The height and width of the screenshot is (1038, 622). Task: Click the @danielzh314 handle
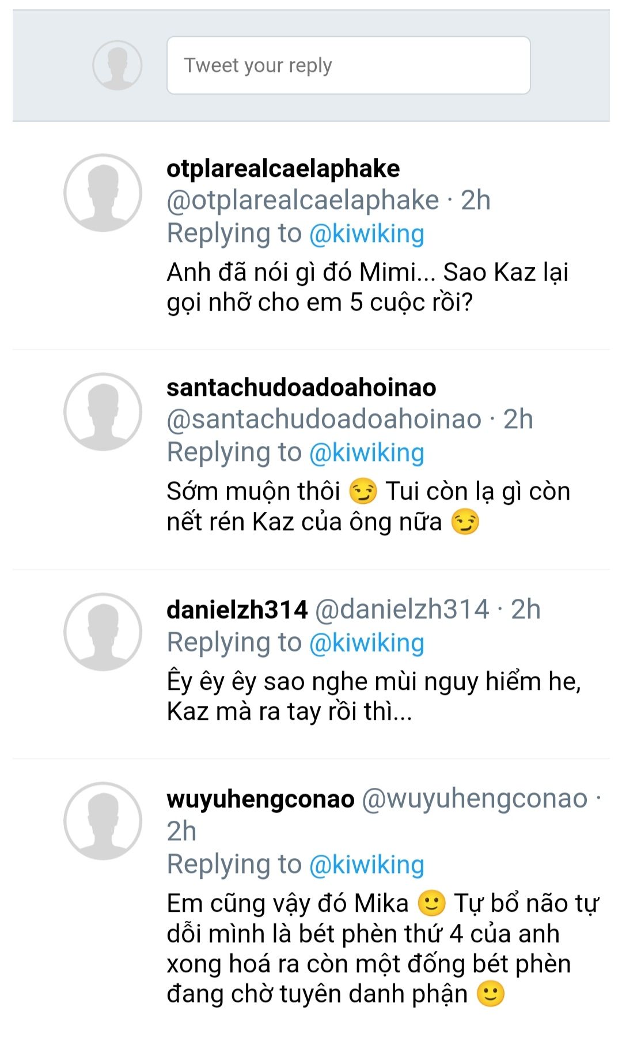[x=402, y=610]
